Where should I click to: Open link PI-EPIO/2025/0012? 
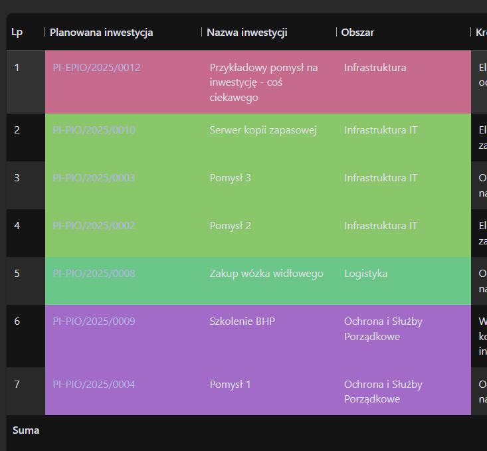[96, 68]
